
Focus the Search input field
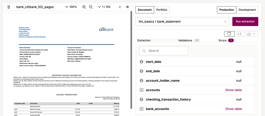point(164,51)
